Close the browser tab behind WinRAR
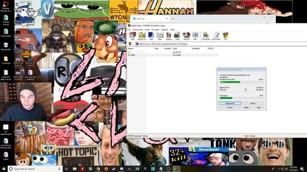This screenshot has width=307, height=172. pyautogui.click(x=167, y=19)
